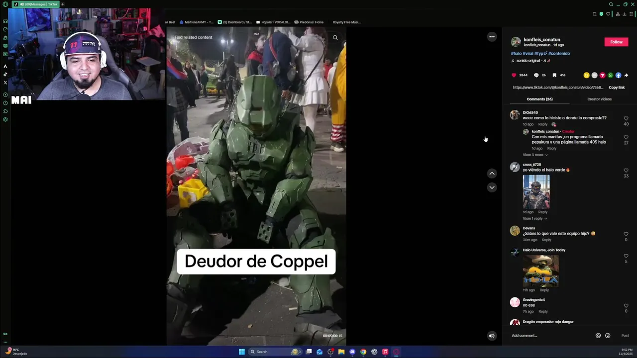Viewport: 637px width, 358px height.
Task: Click the taskbar Search box
Action: [275, 352]
